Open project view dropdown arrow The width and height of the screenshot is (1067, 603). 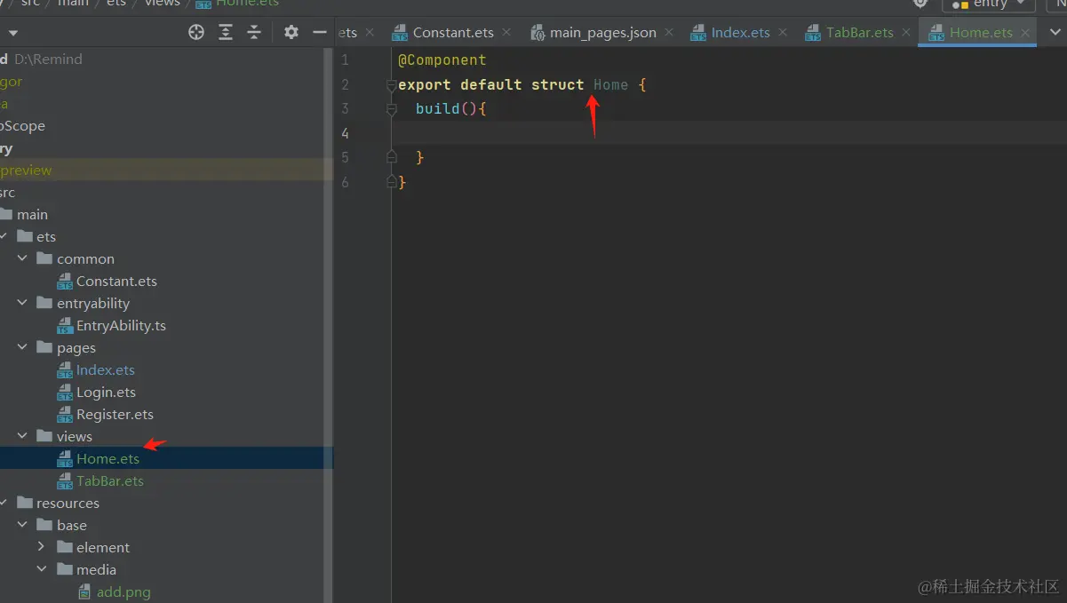coord(12,33)
